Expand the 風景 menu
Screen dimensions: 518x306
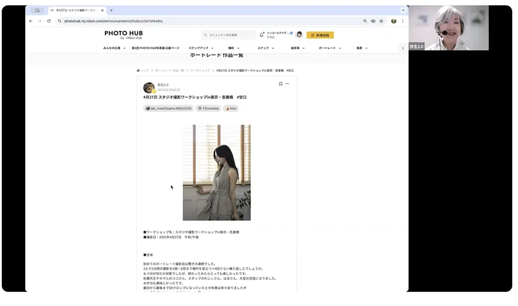362,48
